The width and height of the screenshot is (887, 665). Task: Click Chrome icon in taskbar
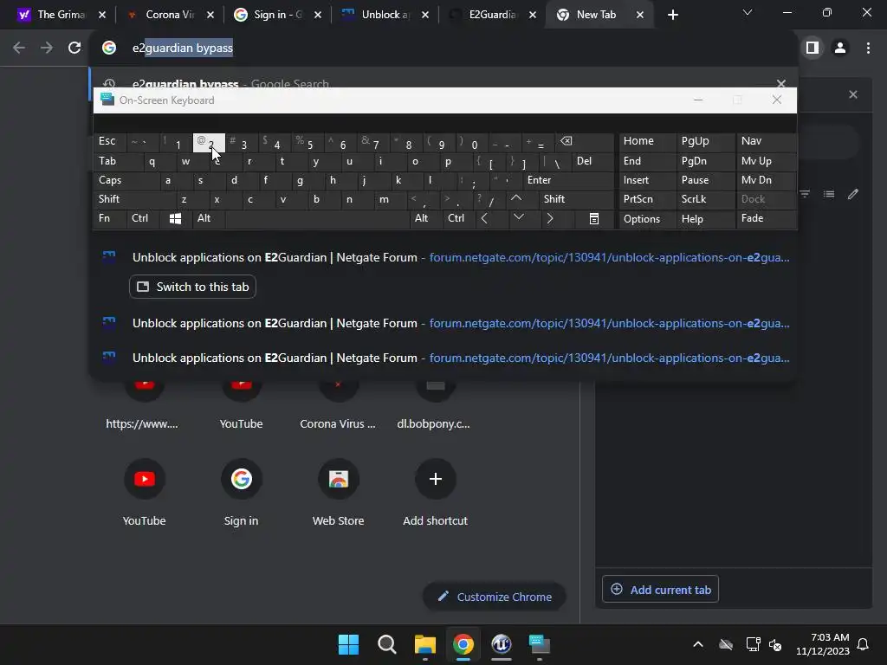click(463, 644)
